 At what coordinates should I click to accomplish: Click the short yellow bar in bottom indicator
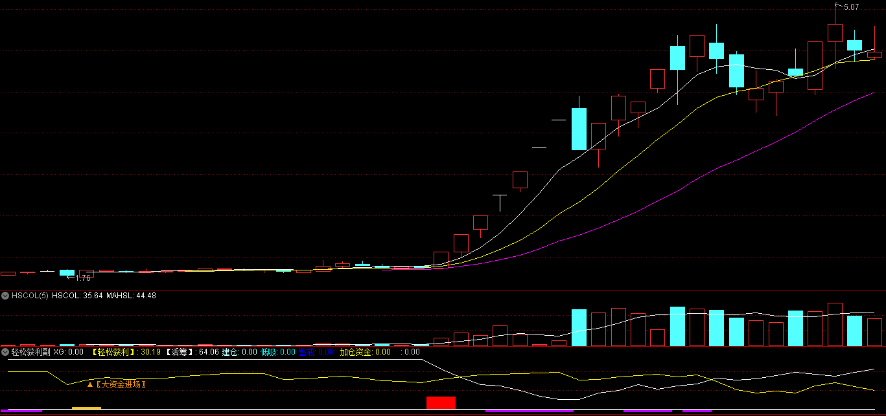coord(86,408)
